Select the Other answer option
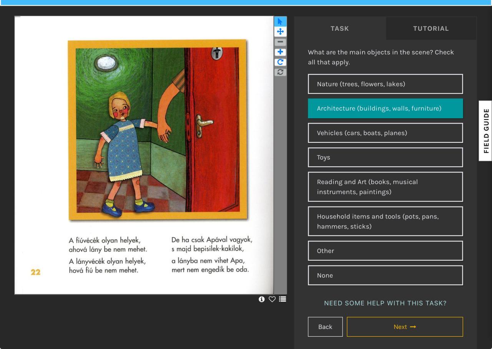Image resolution: width=492 pixels, height=349 pixels. click(x=386, y=251)
